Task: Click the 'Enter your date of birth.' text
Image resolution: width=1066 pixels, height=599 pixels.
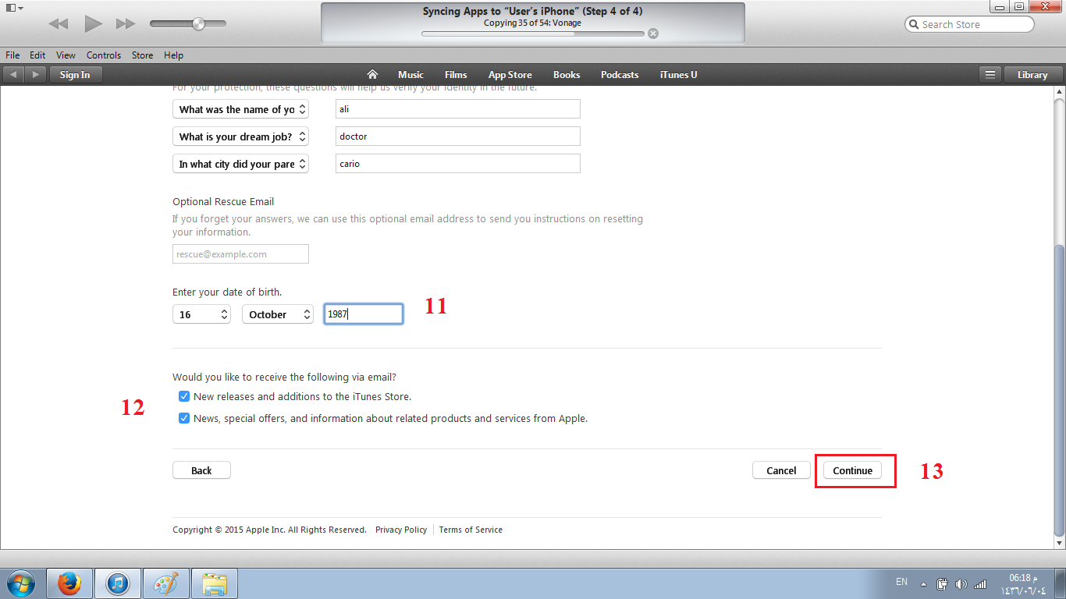Action: (227, 292)
